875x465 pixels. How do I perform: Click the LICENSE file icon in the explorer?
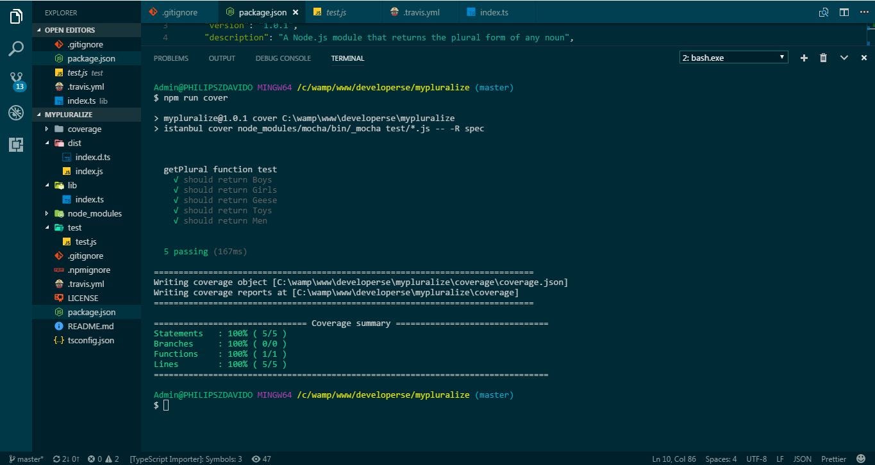click(60, 298)
